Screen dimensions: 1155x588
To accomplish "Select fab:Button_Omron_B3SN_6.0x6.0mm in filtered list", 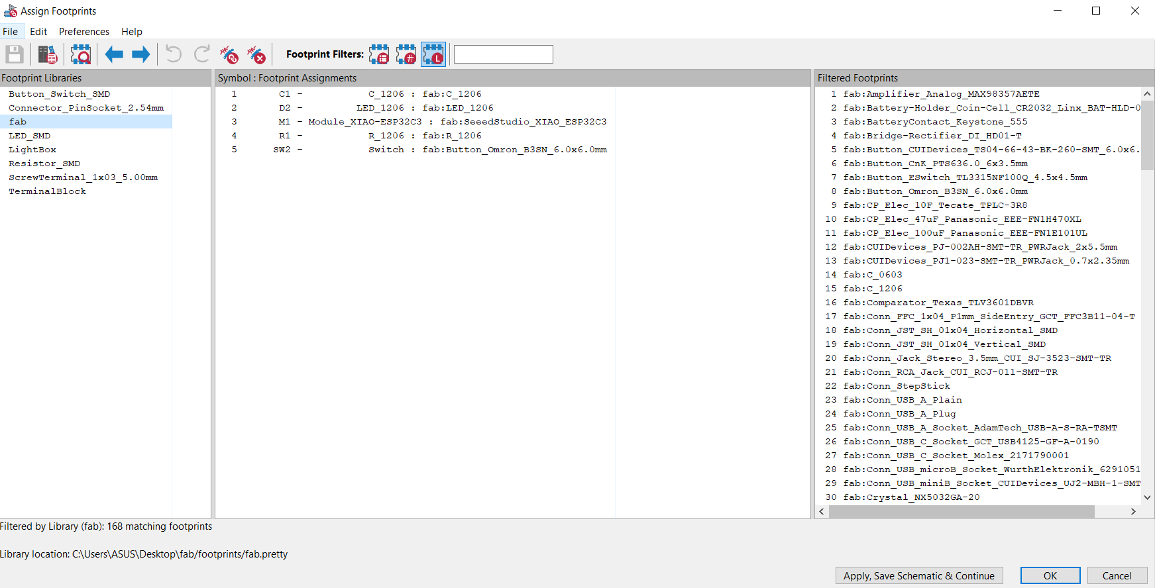I will tap(936, 191).
